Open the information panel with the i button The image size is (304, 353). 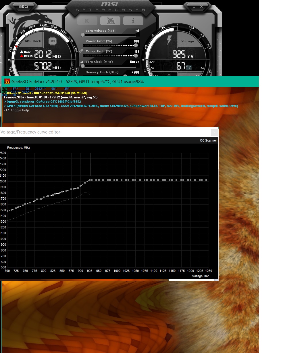tap(133, 21)
